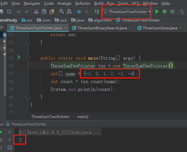This screenshot has width=187, height=152.
Task: Click the gutter run arrow at line 35
Action: (19, 57)
